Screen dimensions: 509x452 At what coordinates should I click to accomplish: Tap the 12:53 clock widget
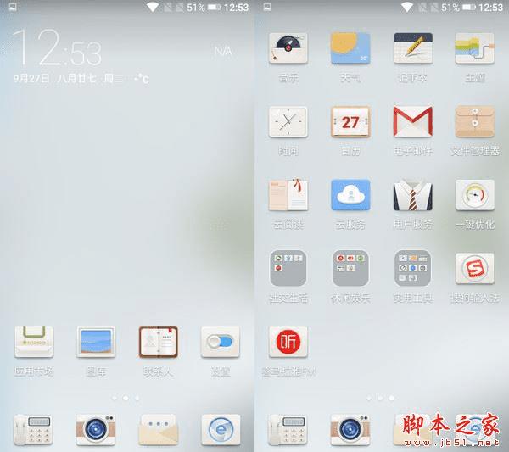coord(57,48)
